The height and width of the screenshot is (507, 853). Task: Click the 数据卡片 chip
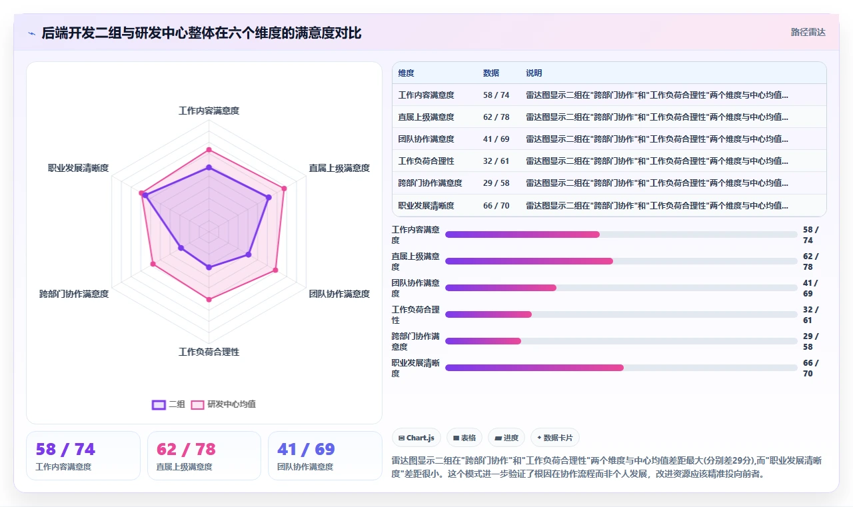click(554, 438)
